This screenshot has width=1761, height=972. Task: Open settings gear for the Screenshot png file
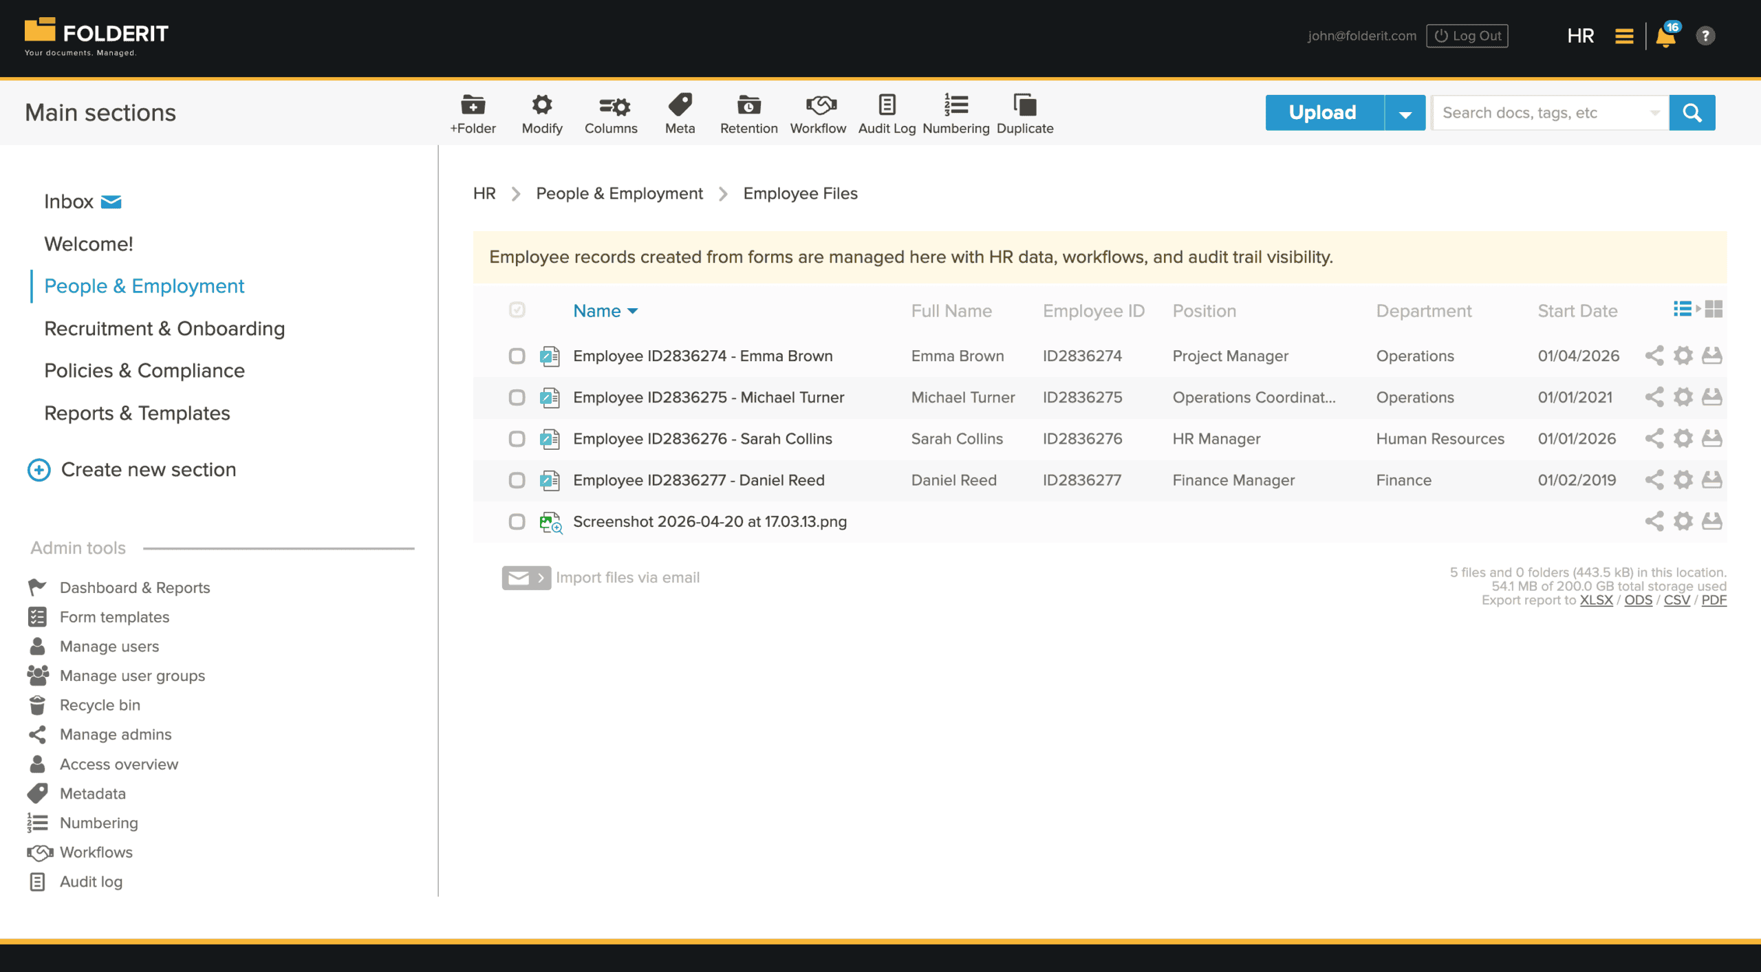click(1683, 521)
